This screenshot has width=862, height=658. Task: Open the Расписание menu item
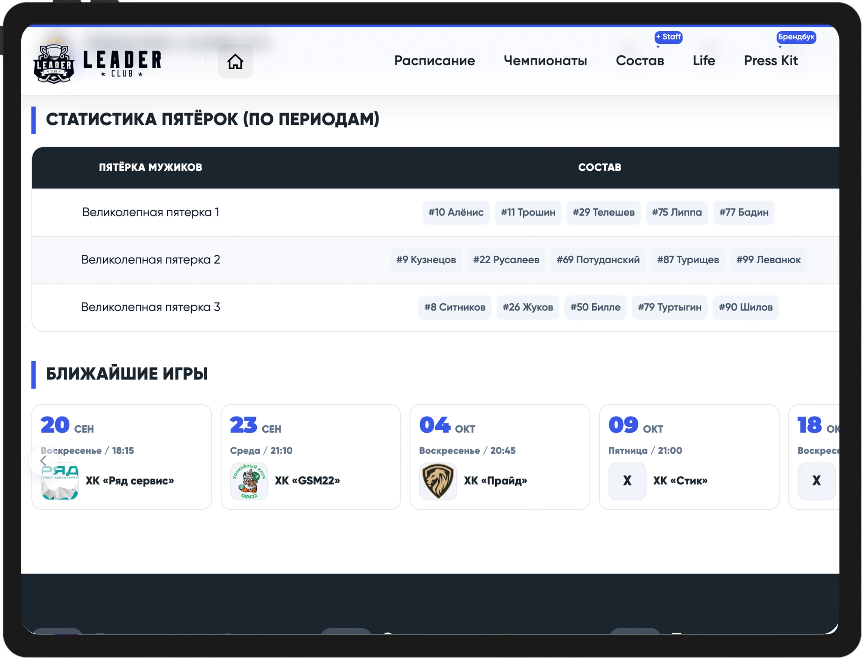(434, 61)
